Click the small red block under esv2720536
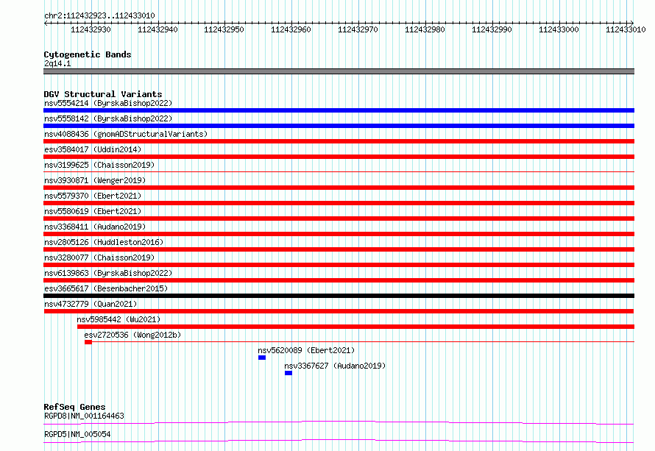 88,342
